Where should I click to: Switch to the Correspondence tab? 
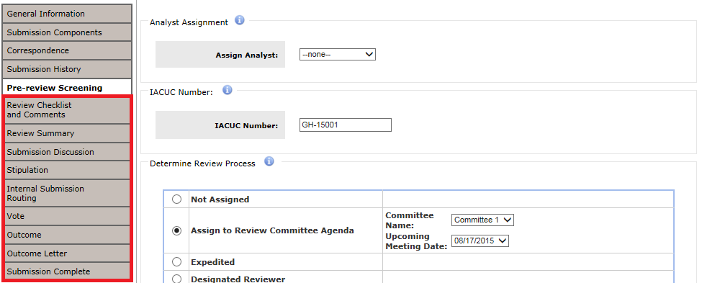[67, 50]
